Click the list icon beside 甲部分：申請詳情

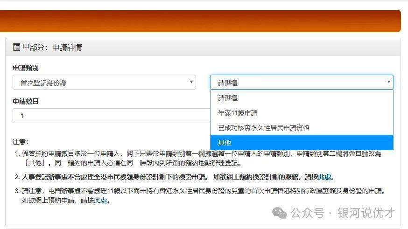tap(17, 47)
